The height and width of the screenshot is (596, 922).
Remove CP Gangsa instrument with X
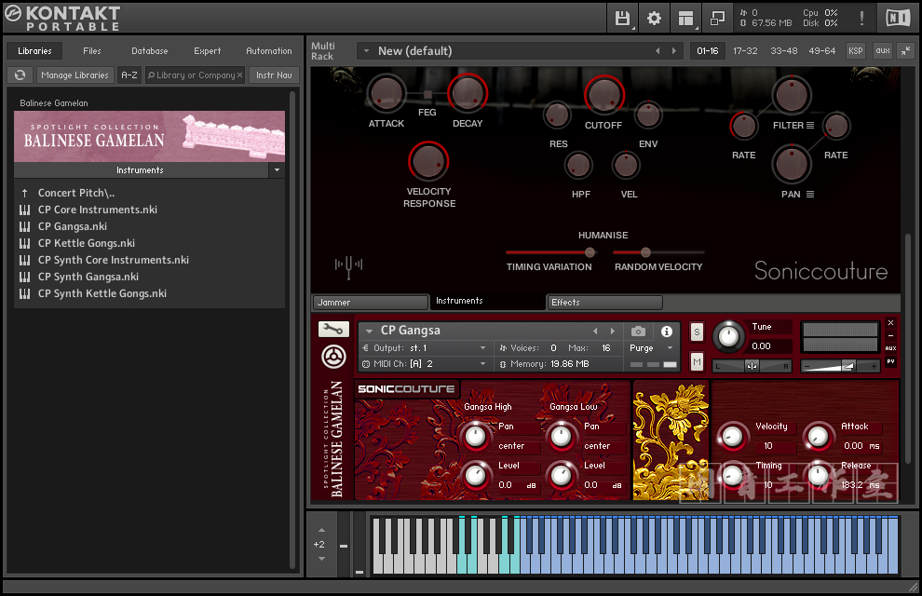pyautogui.click(x=891, y=323)
